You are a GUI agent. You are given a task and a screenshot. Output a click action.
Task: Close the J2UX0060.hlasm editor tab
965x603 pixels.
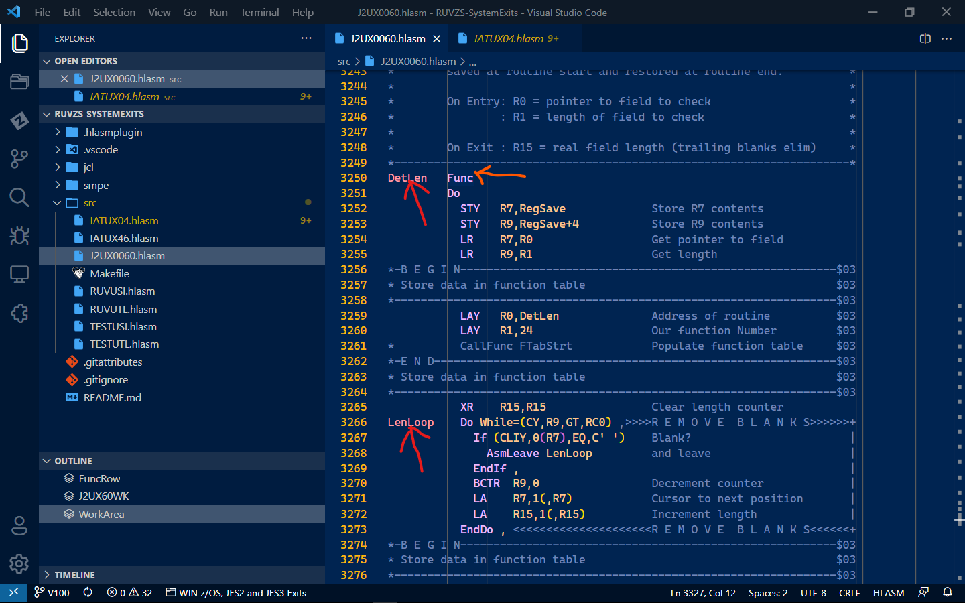coord(437,39)
